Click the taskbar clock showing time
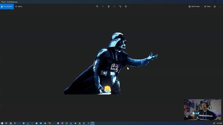 coord(220,123)
